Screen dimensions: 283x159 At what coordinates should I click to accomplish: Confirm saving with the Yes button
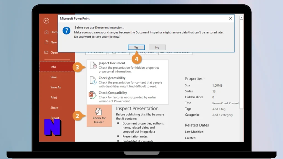[x=136, y=47]
